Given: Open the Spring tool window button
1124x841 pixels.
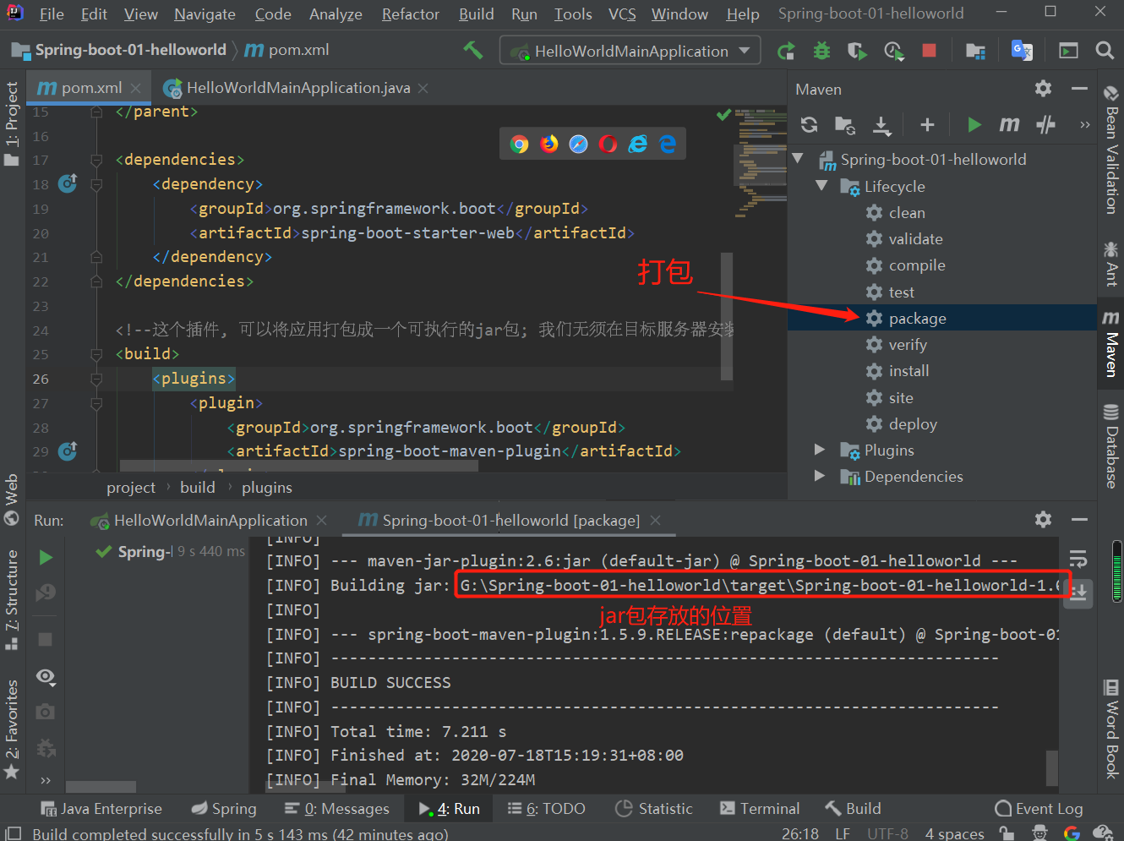Looking at the screenshot, I should point(223,809).
